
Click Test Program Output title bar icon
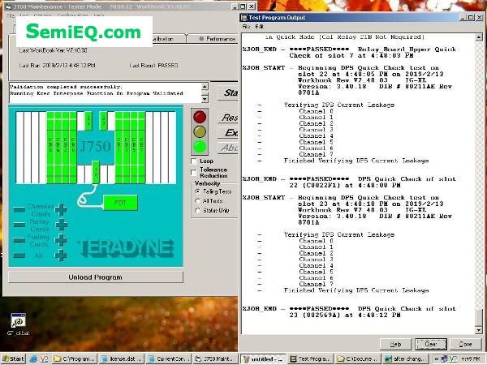click(x=244, y=18)
